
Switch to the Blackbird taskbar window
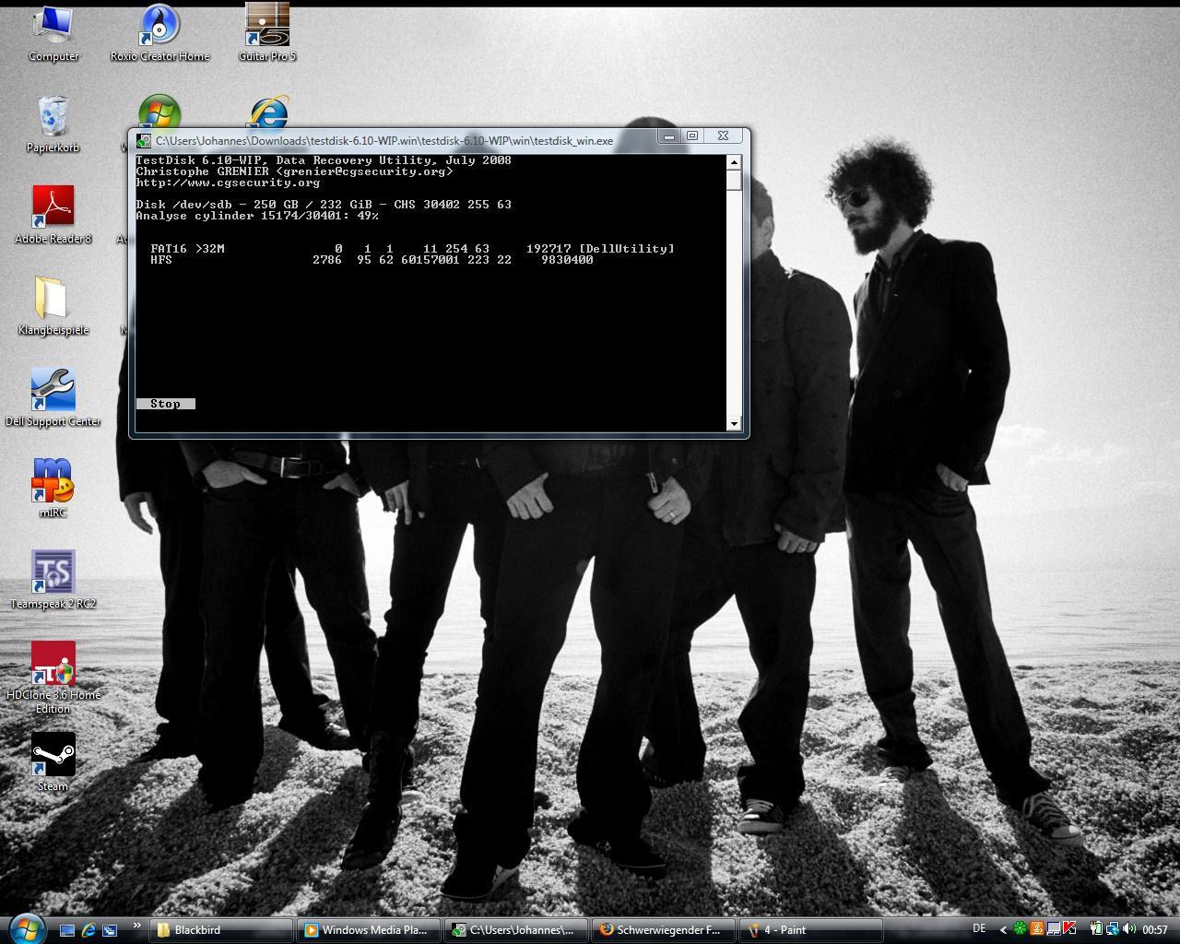click(x=221, y=930)
